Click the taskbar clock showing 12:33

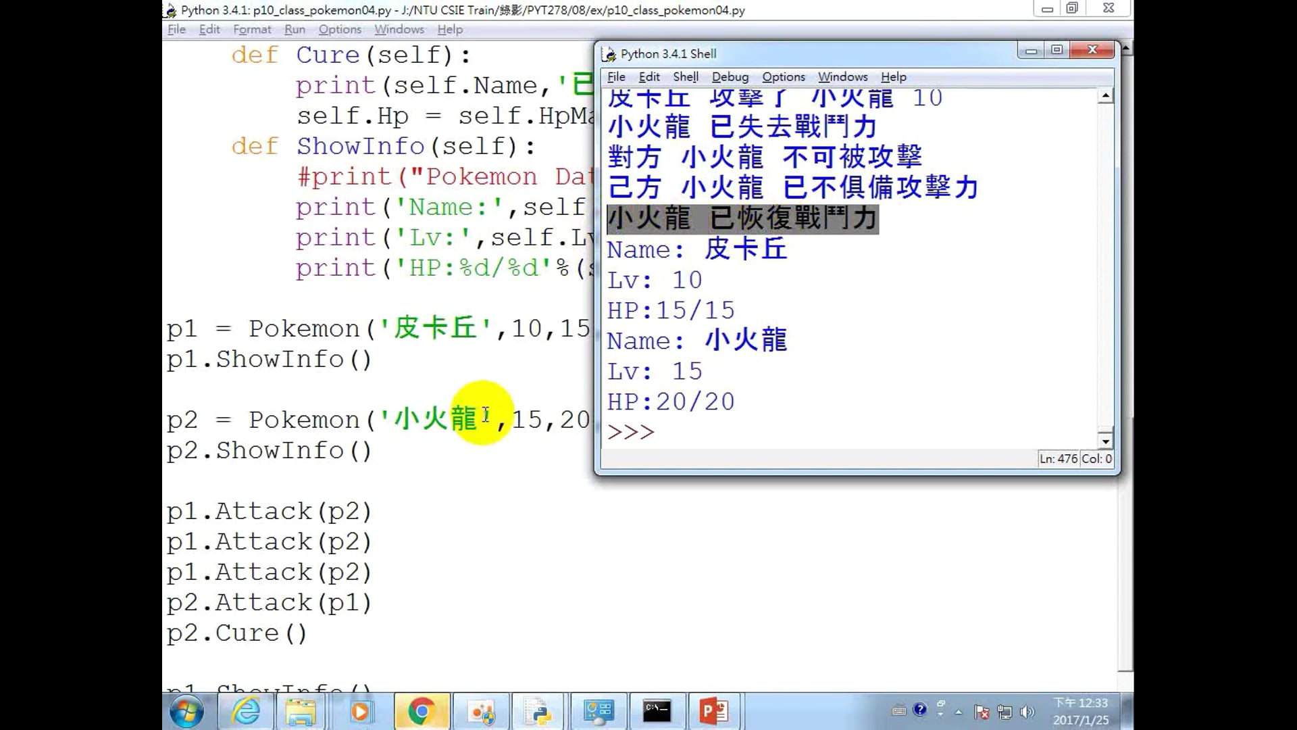[1080, 711]
